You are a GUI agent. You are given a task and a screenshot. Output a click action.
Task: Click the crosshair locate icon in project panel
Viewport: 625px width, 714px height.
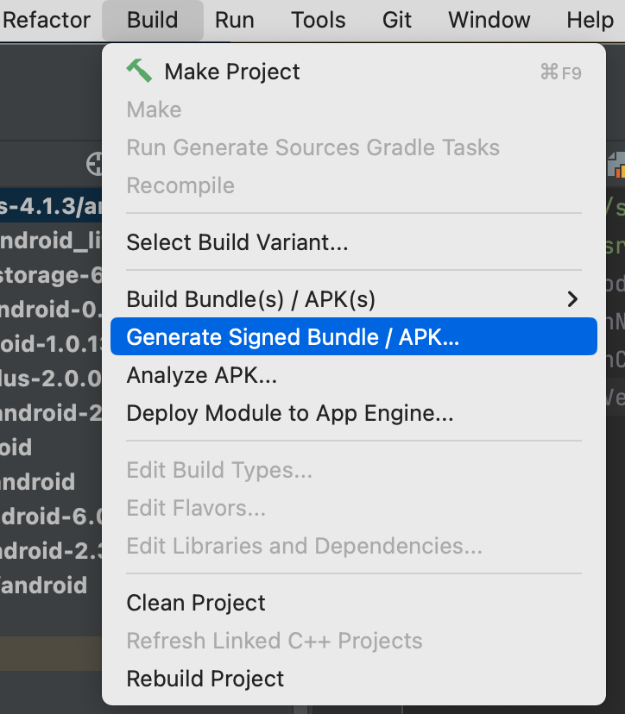(x=94, y=164)
